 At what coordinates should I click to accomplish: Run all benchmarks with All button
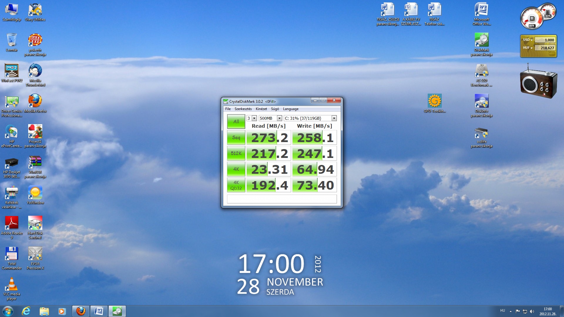click(236, 122)
